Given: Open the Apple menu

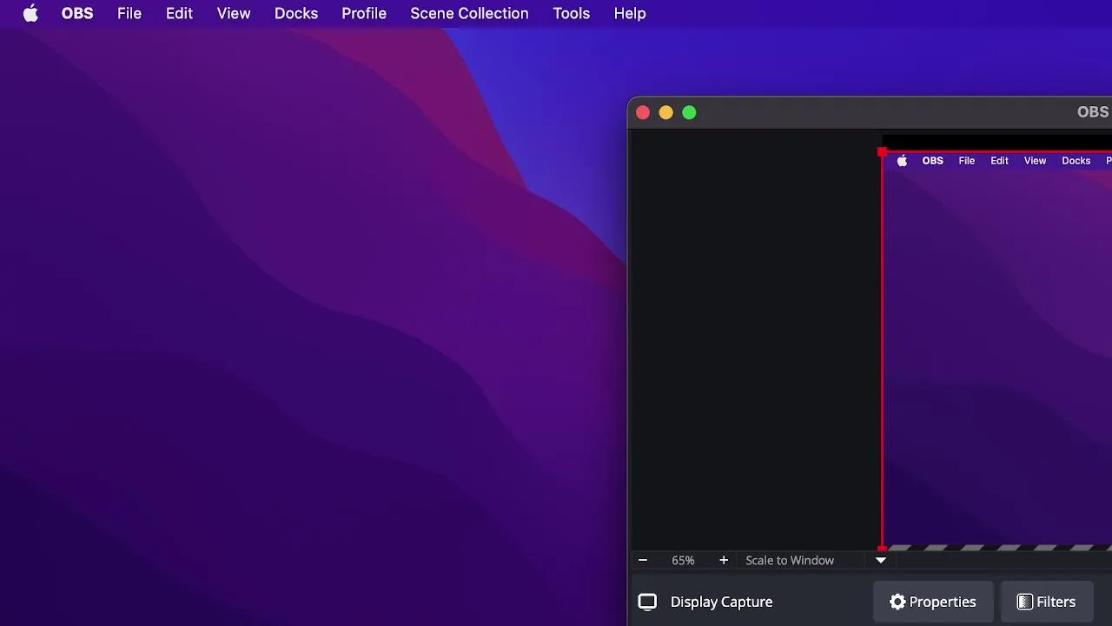Looking at the screenshot, I should point(30,13).
